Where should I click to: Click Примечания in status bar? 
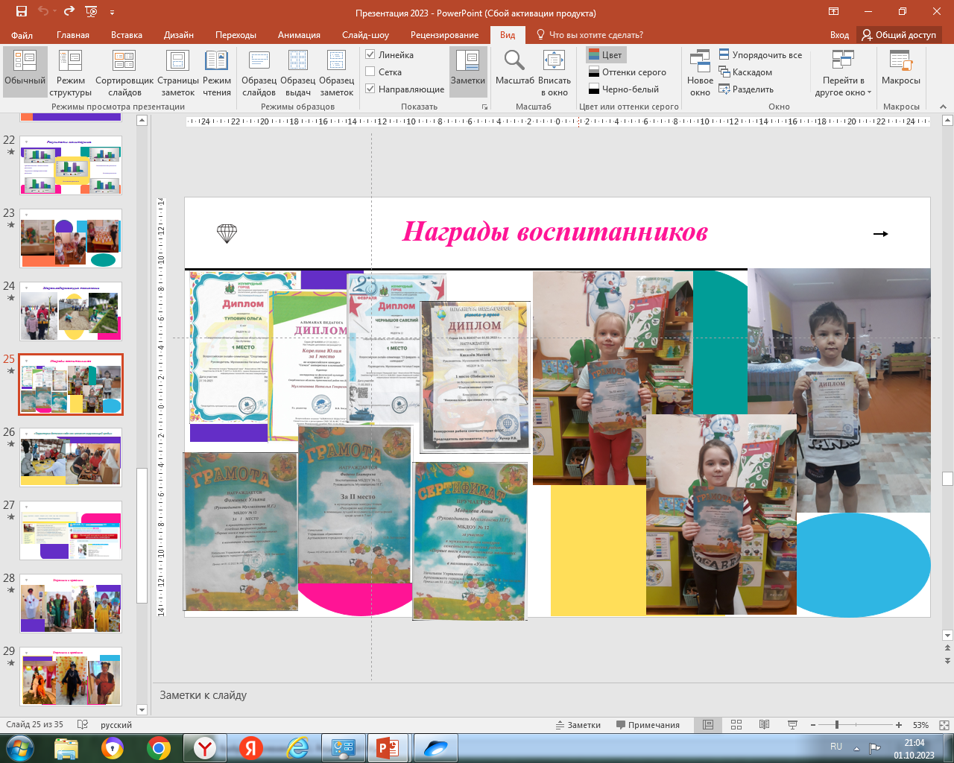(648, 725)
